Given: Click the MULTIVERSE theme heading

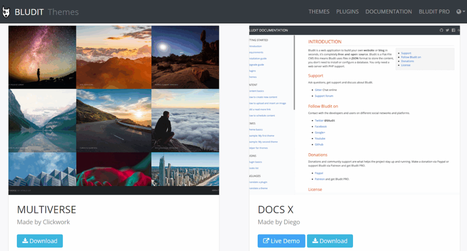Looking at the screenshot, I should coord(47,209).
